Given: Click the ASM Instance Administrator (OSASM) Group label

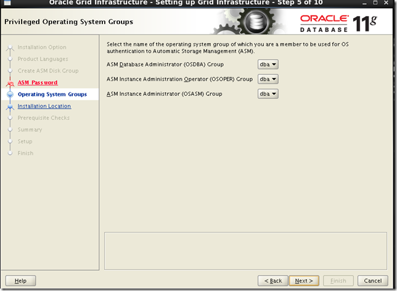Looking at the screenshot, I should coord(165,94).
